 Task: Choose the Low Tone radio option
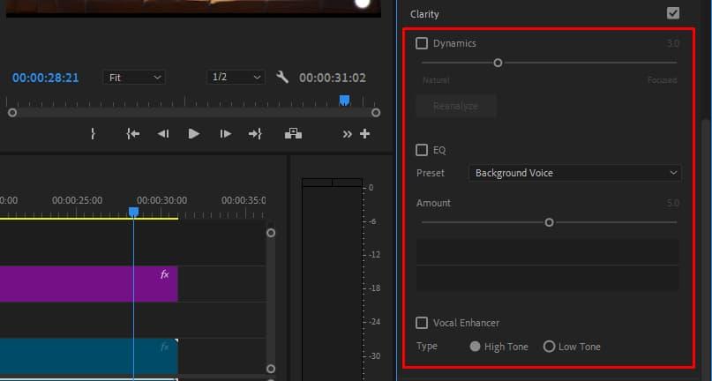(549, 347)
